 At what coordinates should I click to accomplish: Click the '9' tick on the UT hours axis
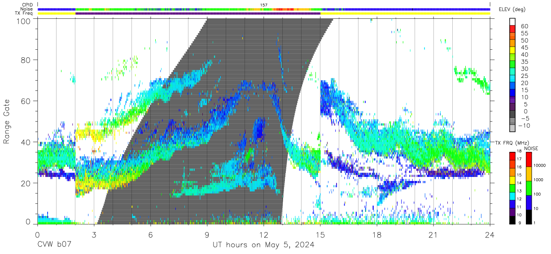[x=207, y=234]
